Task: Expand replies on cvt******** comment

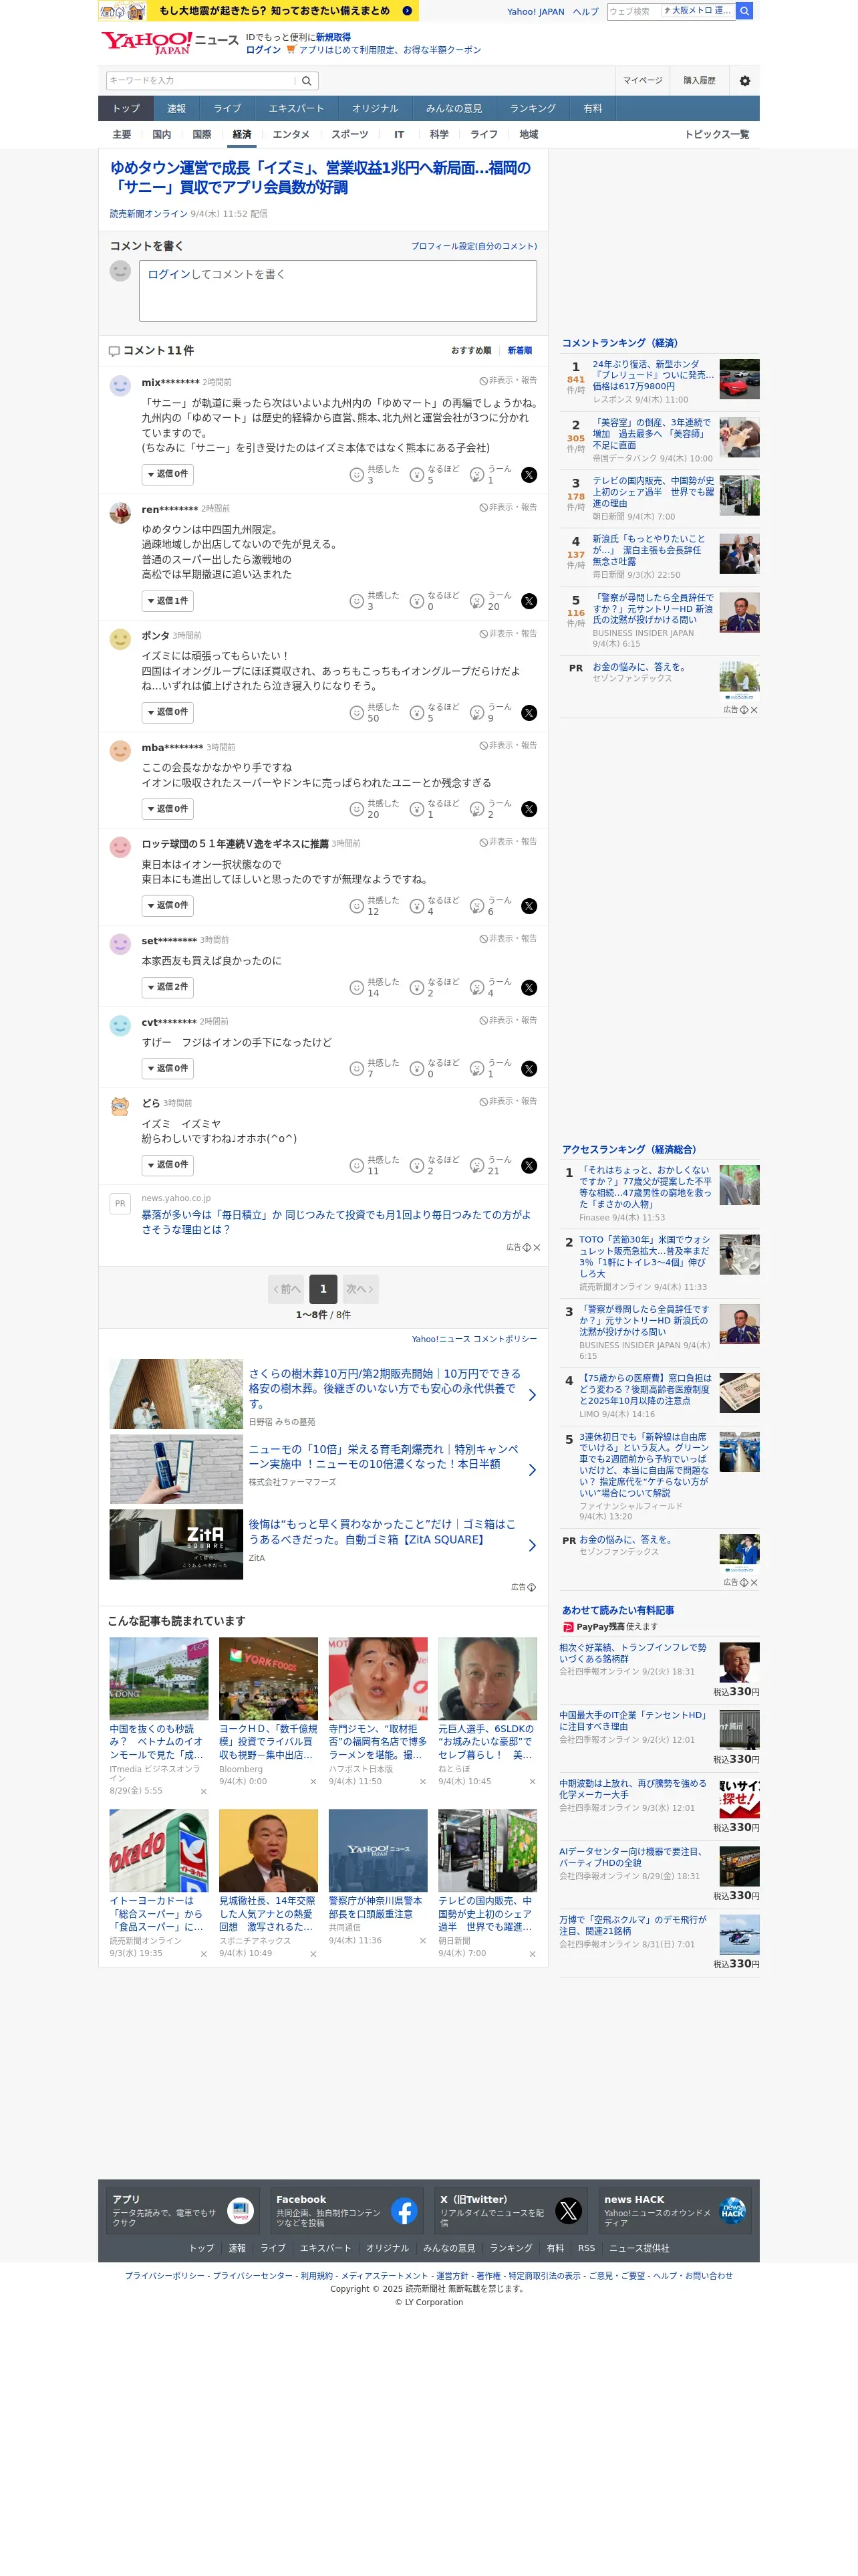Action: coord(168,1068)
